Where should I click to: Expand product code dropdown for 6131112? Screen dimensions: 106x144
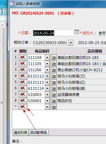click(47, 76)
